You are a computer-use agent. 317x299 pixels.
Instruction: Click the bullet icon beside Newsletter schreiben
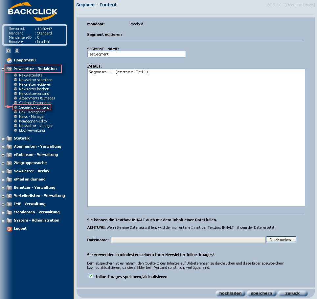(x=15, y=80)
